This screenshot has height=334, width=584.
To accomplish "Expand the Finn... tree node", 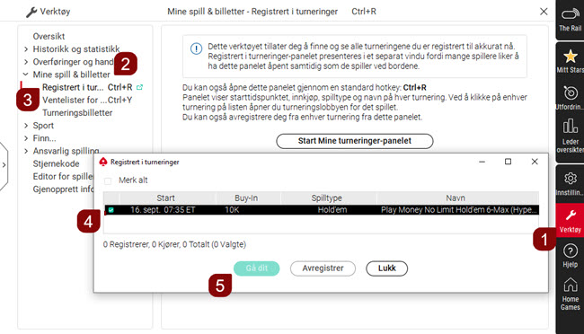I will click(26, 138).
